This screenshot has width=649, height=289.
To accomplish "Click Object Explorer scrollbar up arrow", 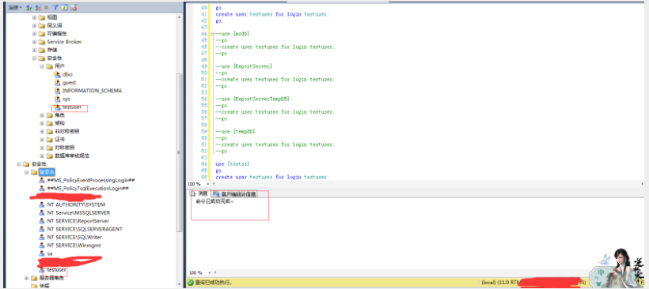I will (179, 17).
